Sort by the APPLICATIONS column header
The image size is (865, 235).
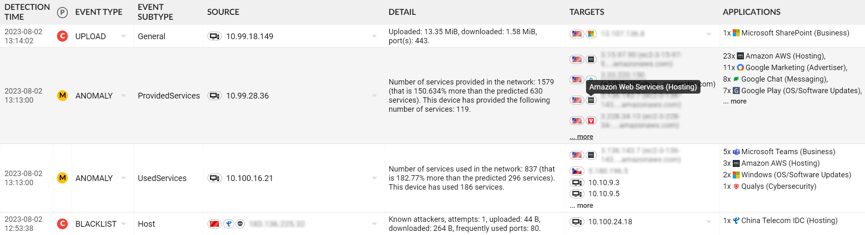tap(751, 12)
